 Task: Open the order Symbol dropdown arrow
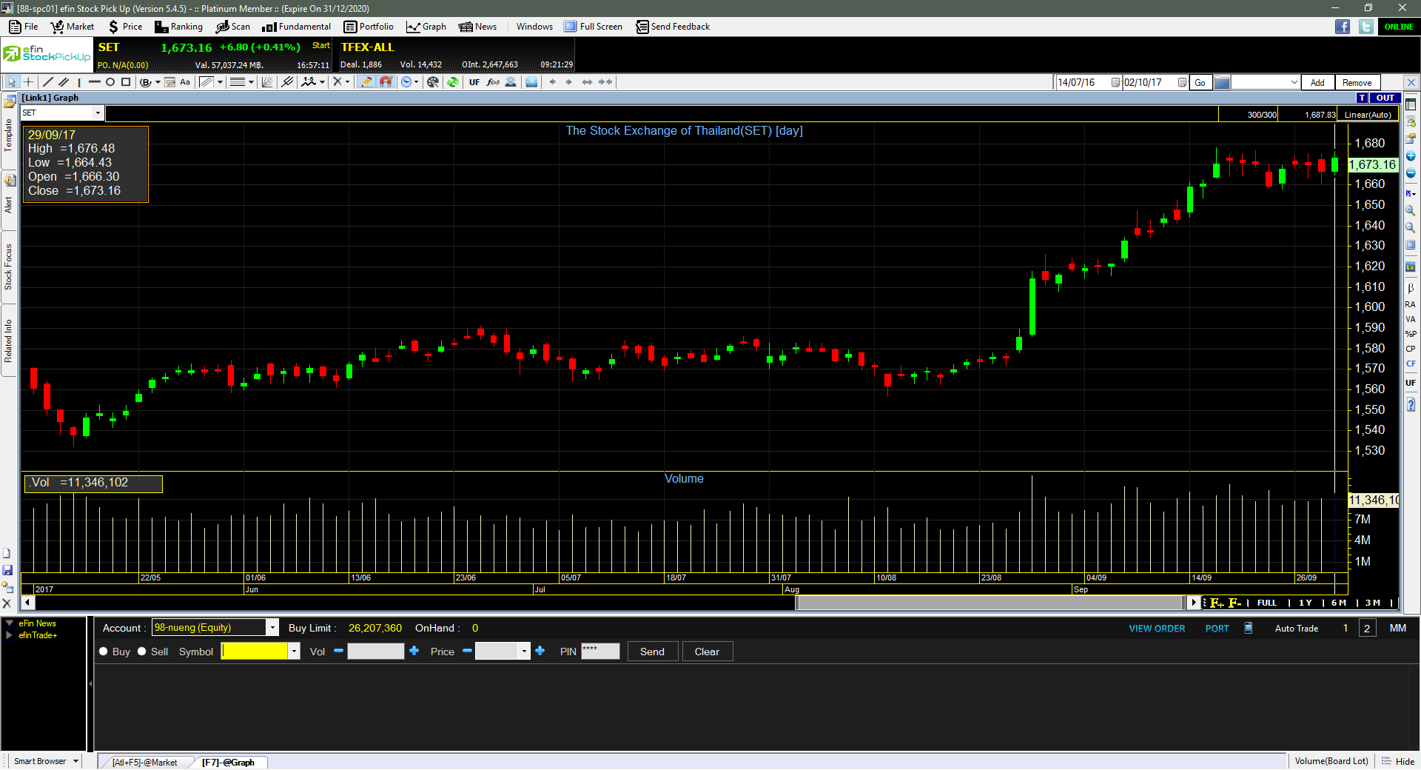coord(294,652)
